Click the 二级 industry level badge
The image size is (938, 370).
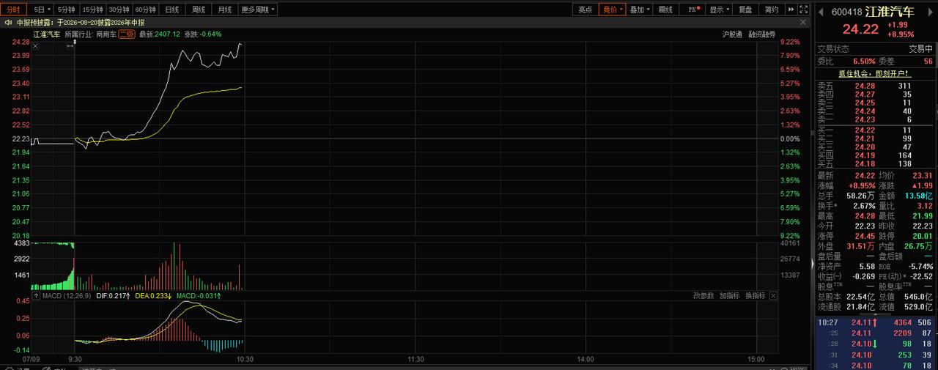pos(127,34)
